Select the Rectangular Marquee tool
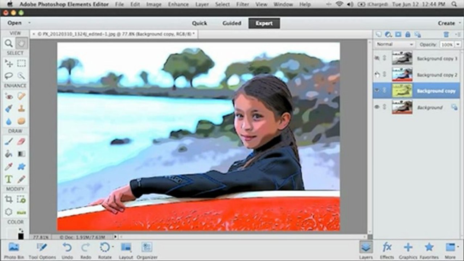Image resolution: width=464 pixels, height=261 pixels. point(22,63)
